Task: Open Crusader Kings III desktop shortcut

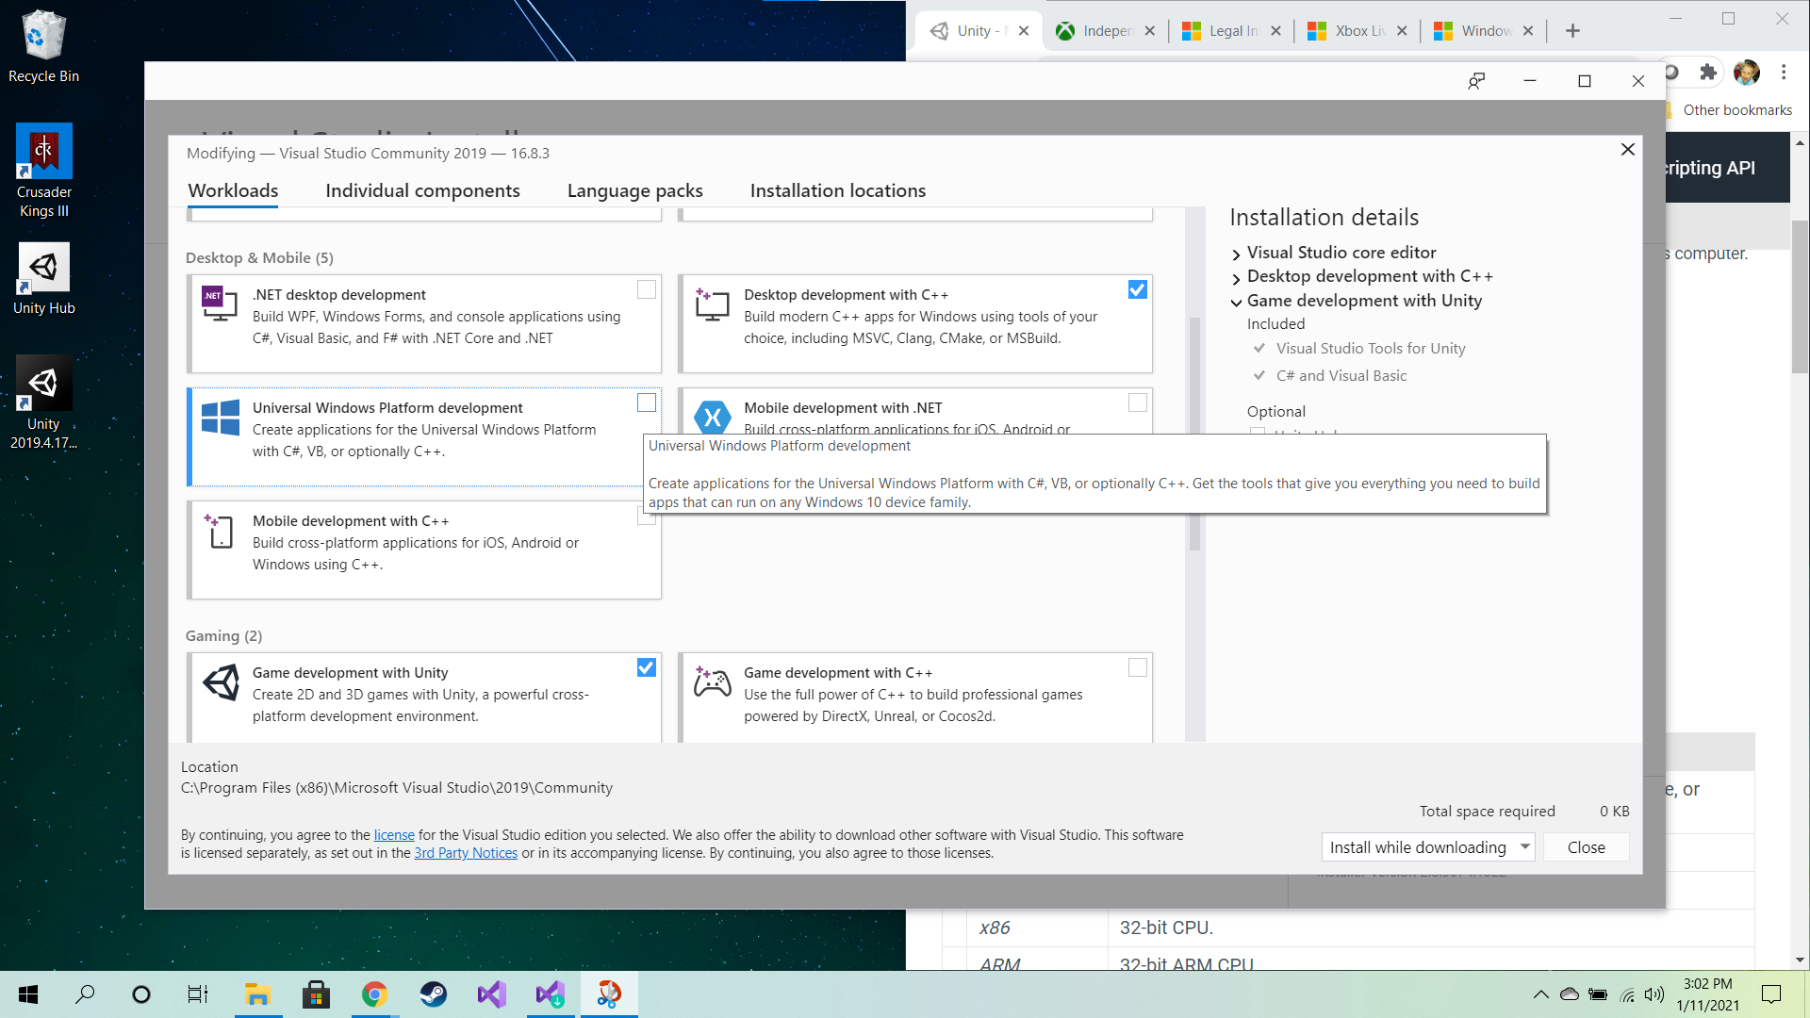Action: point(43,171)
